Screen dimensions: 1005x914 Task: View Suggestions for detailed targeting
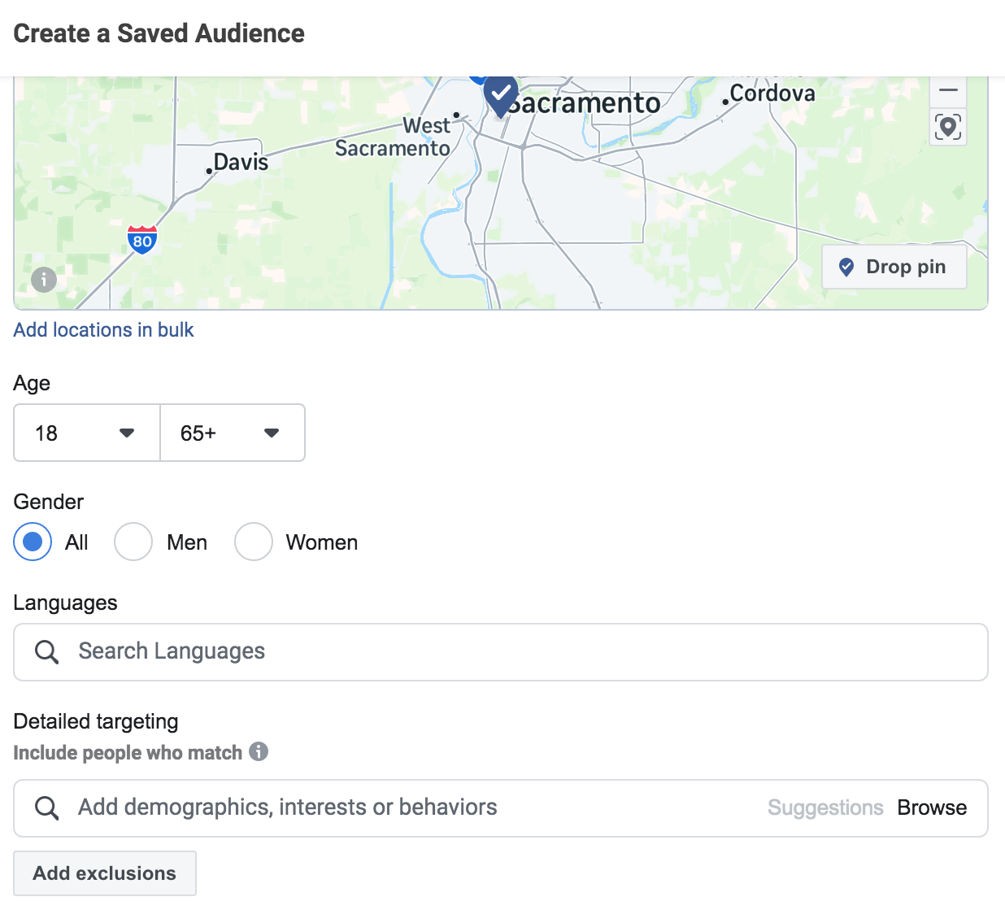pyautogui.click(x=825, y=807)
